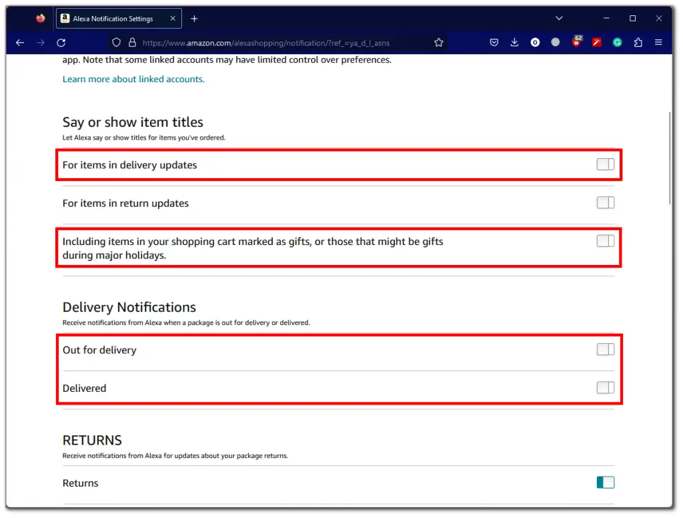Open the Downloads panel icon
Image resolution: width=683 pixels, height=518 pixels.
(514, 42)
